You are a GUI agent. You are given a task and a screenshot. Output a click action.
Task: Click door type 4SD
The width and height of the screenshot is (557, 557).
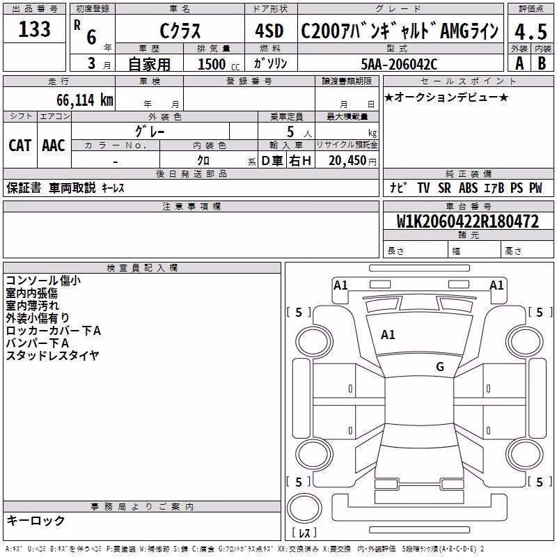269,31
